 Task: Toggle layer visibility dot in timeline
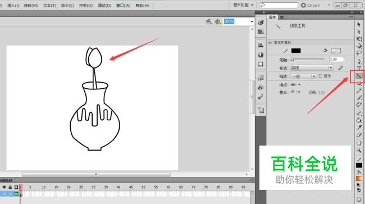pos(4,194)
